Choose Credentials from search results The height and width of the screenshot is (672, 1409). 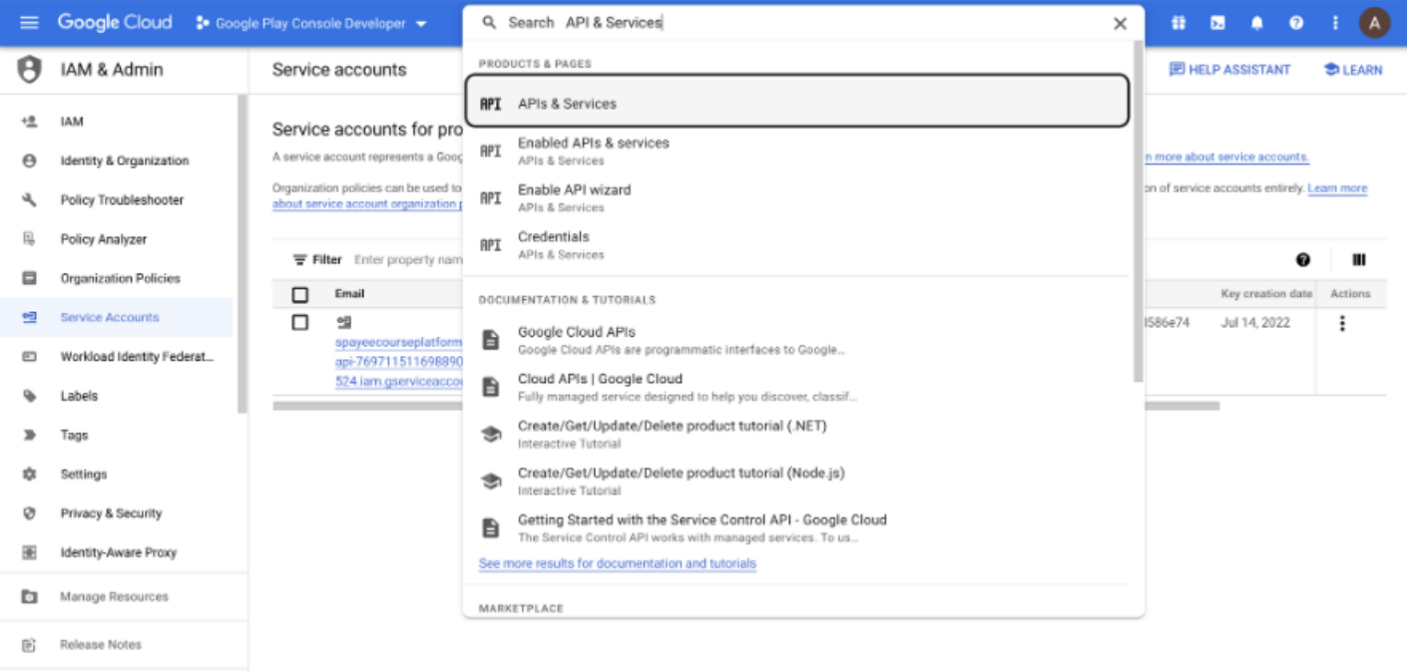[553, 237]
